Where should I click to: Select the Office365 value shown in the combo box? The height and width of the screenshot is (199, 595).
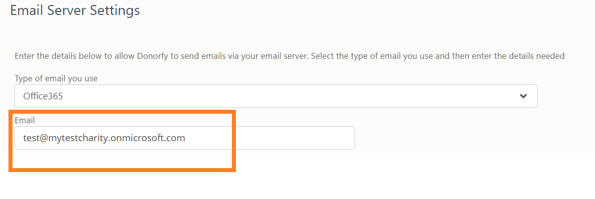point(43,96)
